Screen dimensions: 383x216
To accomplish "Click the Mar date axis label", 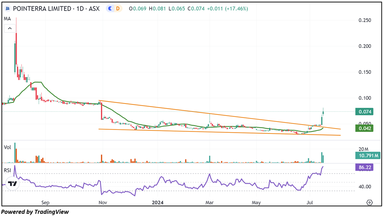I will tap(209, 203).
